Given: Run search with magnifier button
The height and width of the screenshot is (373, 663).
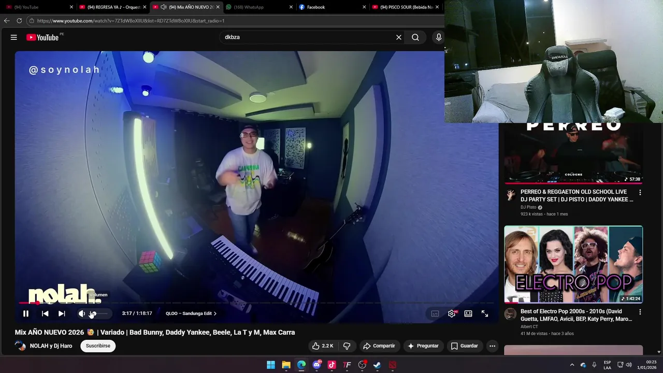Looking at the screenshot, I should coord(415,37).
